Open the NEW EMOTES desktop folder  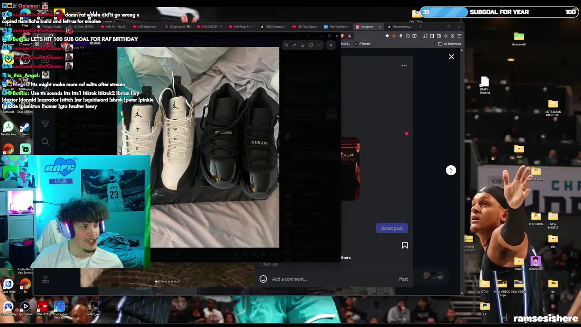coord(553,220)
